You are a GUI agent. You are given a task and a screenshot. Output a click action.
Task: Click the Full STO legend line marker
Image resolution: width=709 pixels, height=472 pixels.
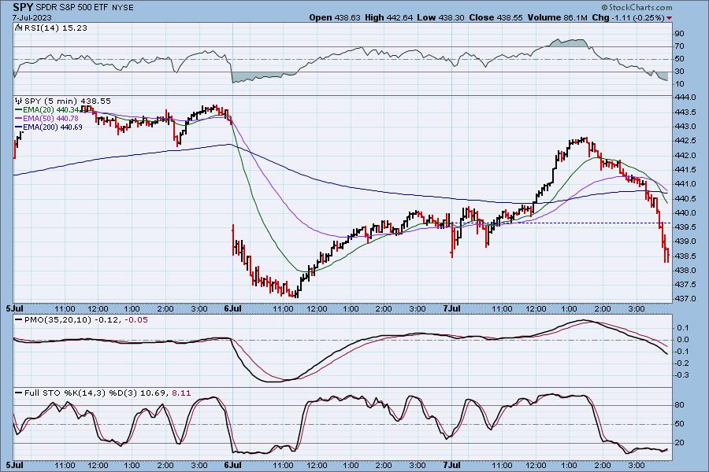19,393
